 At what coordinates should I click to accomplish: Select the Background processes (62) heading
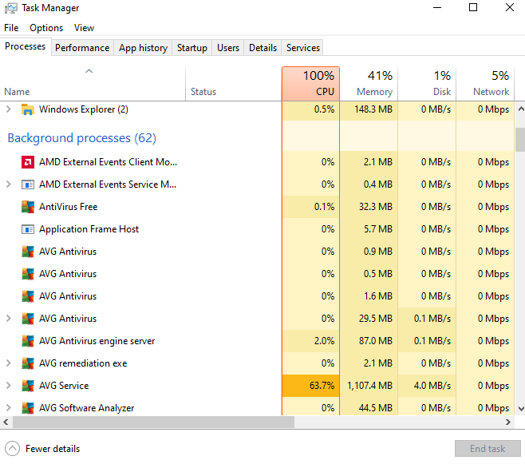[81, 138]
